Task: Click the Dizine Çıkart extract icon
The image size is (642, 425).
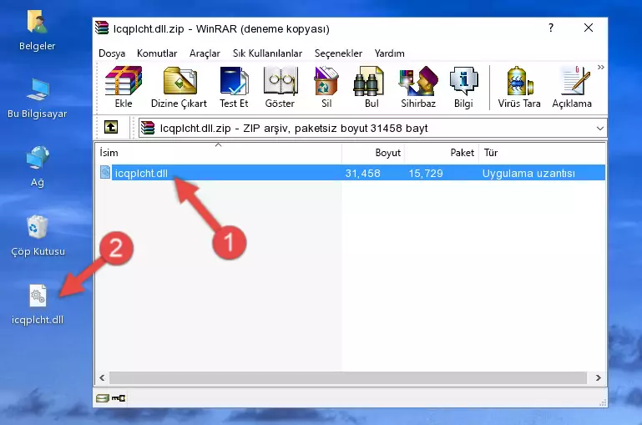Action: (x=179, y=87)
